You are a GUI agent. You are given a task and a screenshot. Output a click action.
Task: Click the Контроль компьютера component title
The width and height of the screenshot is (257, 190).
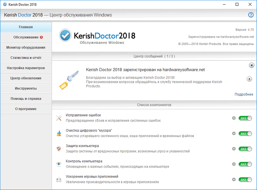click(84, 161)
